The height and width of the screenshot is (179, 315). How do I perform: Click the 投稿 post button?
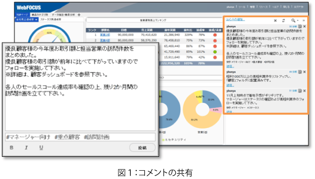pos(142,148)
